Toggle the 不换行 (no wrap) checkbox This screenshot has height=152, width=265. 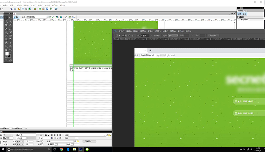pyautogui.click(x=42, y=141)
